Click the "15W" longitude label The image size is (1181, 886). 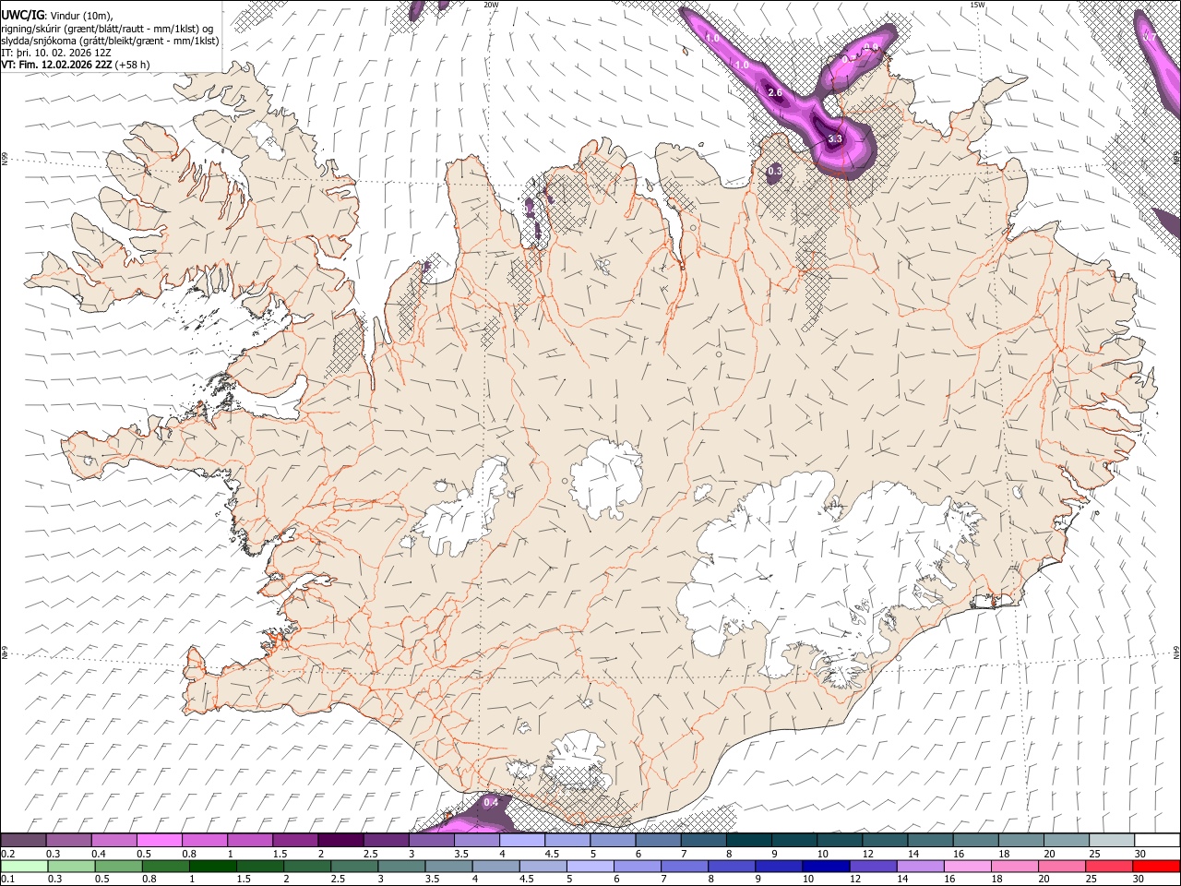(977, 5)
